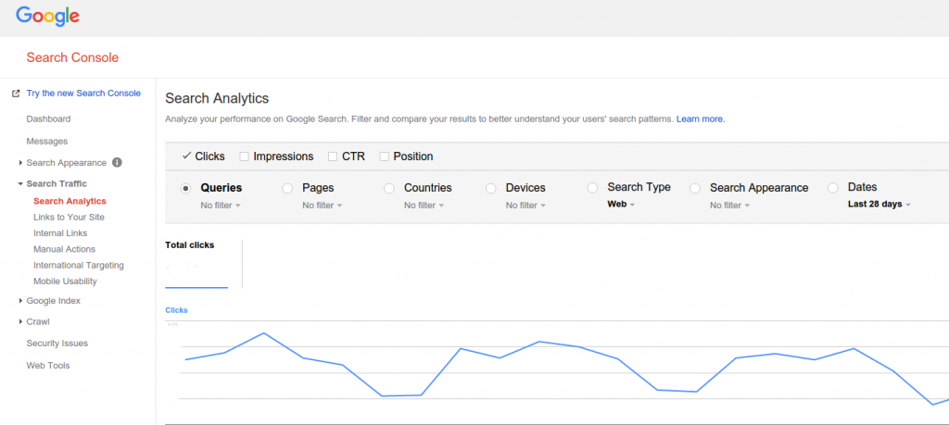The width and height of the screenshot is (949, 425).
Task: Click the Clicks chart axis label
Action: [x=176, y=310]
